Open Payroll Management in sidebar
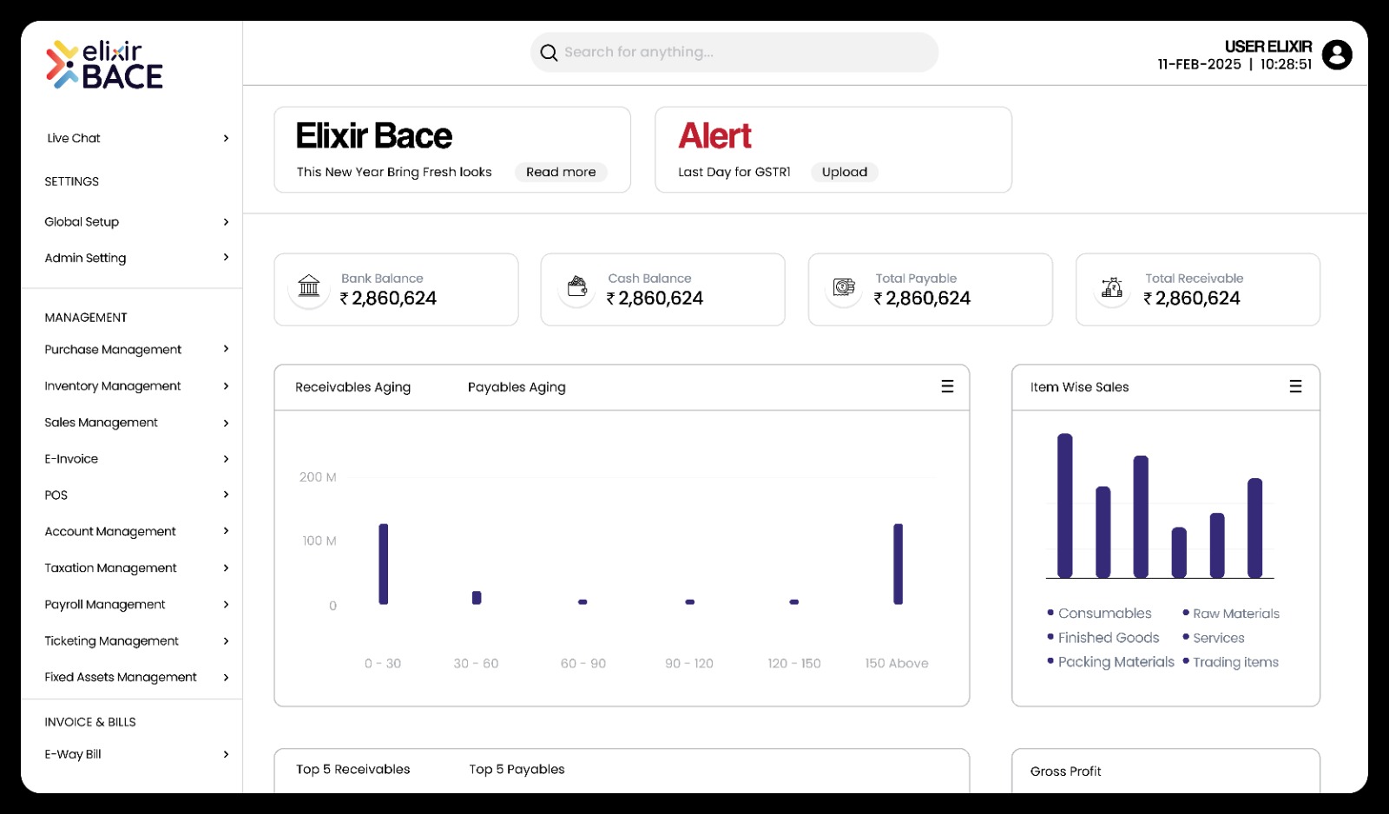The image size is (1389, 814). [105, 604]
